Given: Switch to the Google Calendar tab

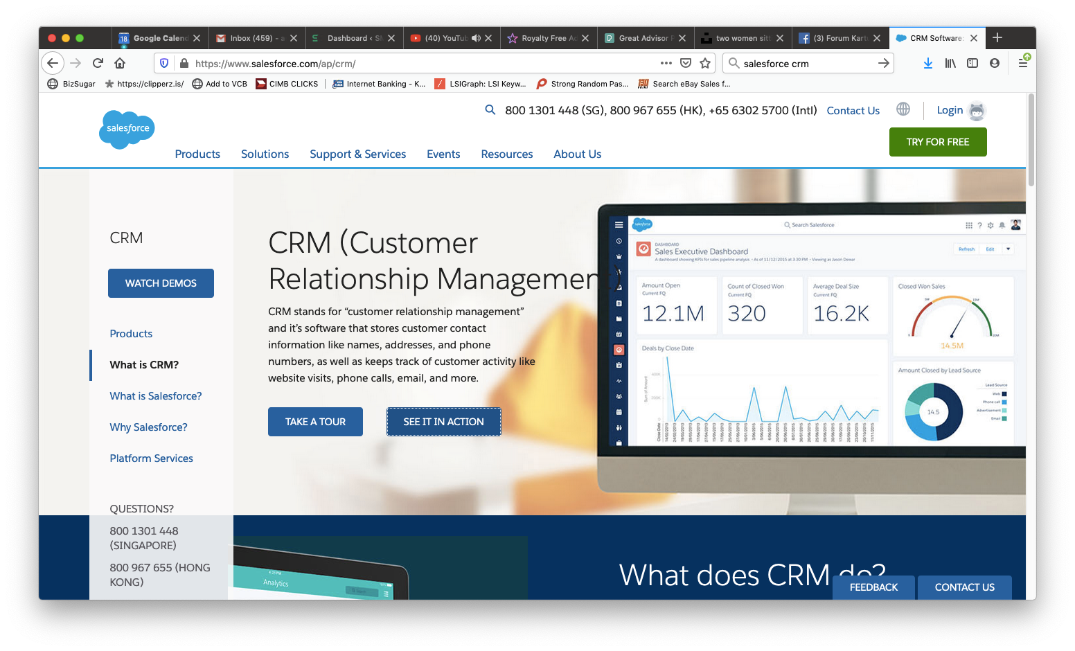Looking at the screenshot, I should click(159, 38).
